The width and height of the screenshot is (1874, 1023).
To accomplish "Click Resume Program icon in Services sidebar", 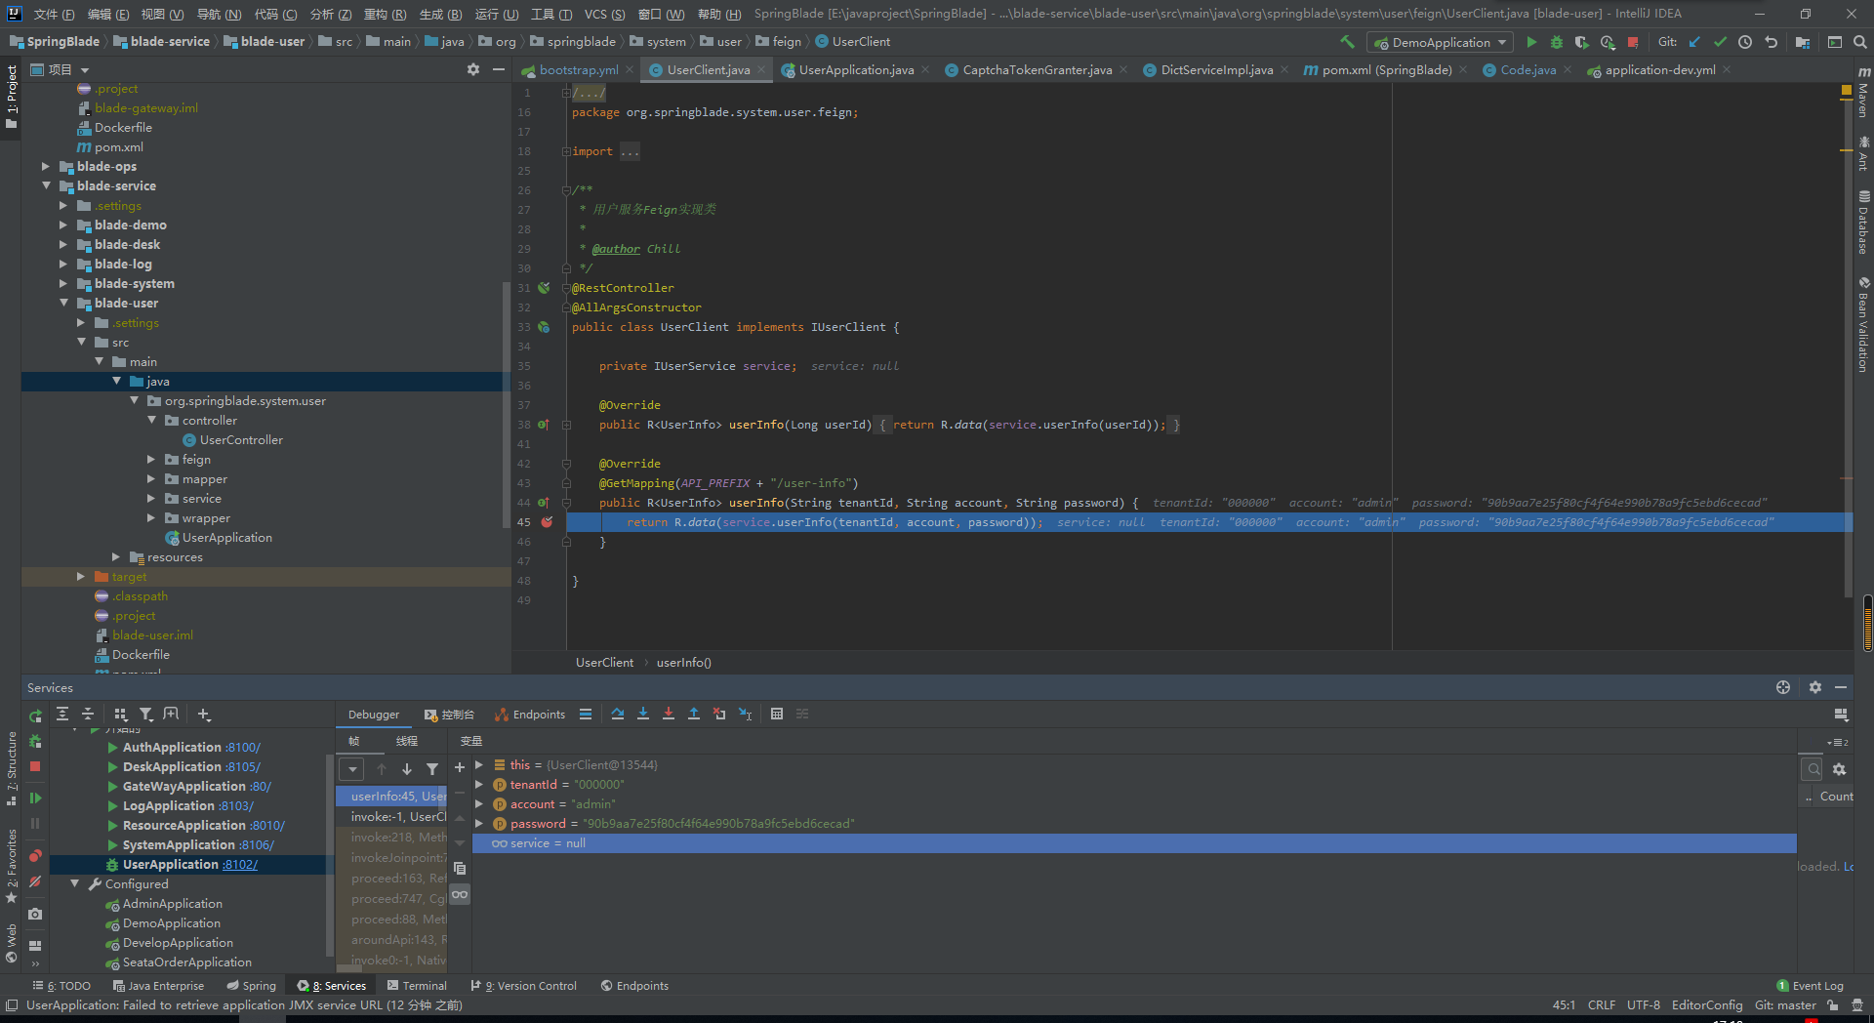I will (x=35, y=798).
